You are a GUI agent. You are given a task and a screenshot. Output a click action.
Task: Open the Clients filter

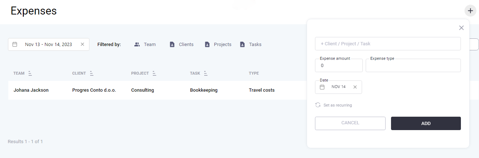(x=182, y=45)
